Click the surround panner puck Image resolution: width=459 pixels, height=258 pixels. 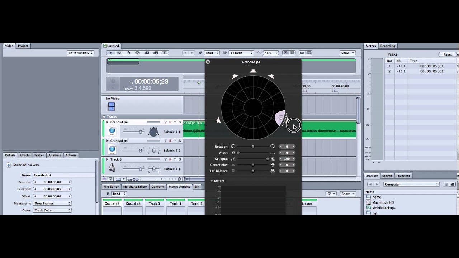(x=280, y=117)
